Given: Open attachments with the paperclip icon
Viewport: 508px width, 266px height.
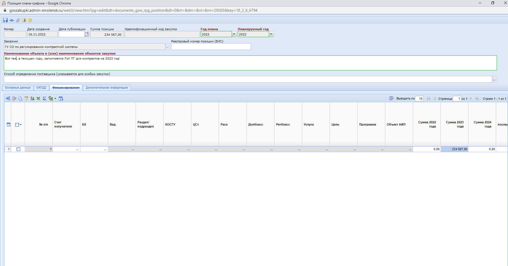Looking at the screenshot, I should pos(18,20).
